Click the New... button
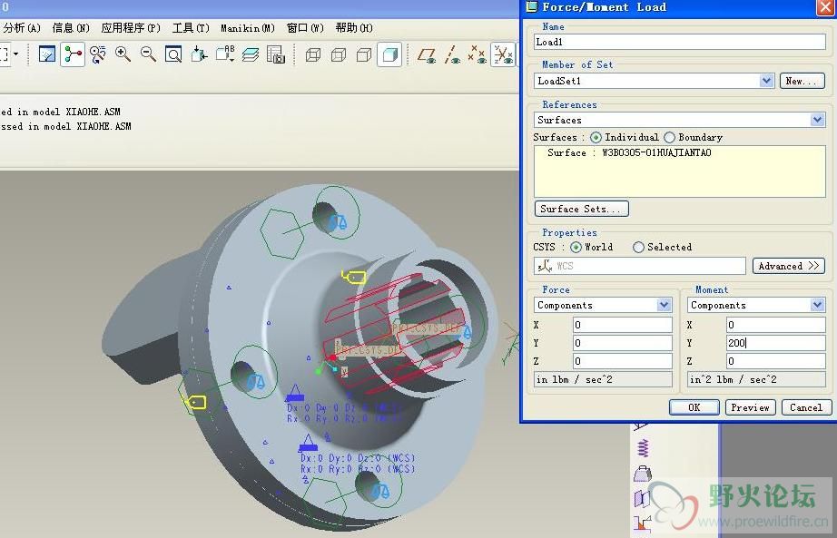 point(802,81)
